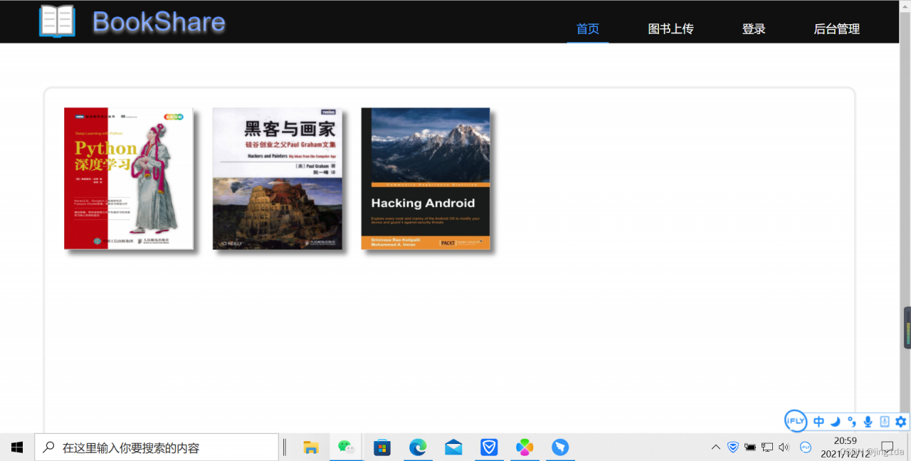The image size is (911, 461).
Task: Toggle punctuation mode on iFLY toolbar
Action: point(852,421)
